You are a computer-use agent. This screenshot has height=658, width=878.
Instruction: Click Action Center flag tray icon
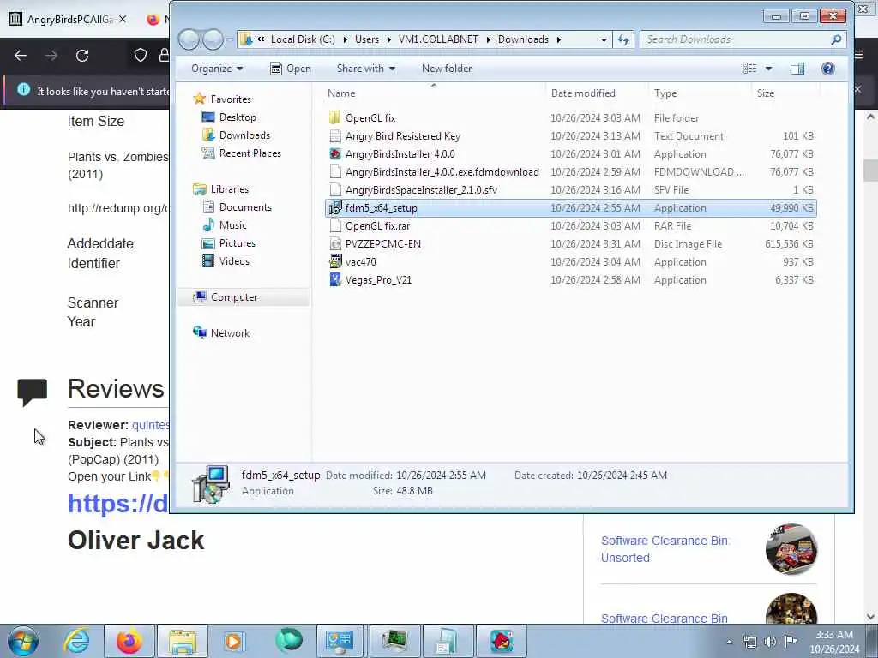point(791,642)
